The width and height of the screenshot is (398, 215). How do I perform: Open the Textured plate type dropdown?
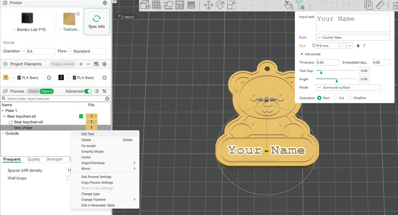point(69,29)
